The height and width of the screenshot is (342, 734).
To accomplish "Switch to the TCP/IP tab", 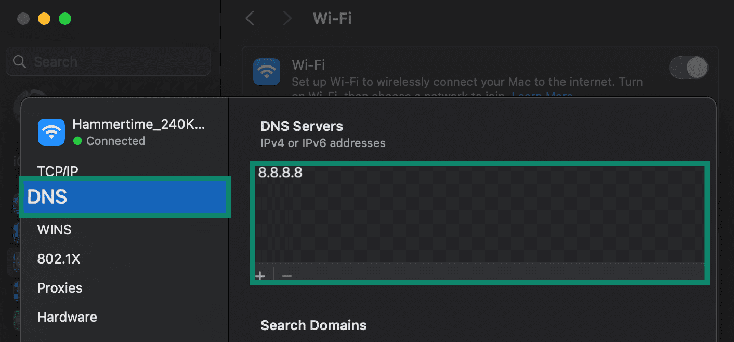I will pyautogui.click(x=58, y=171).
